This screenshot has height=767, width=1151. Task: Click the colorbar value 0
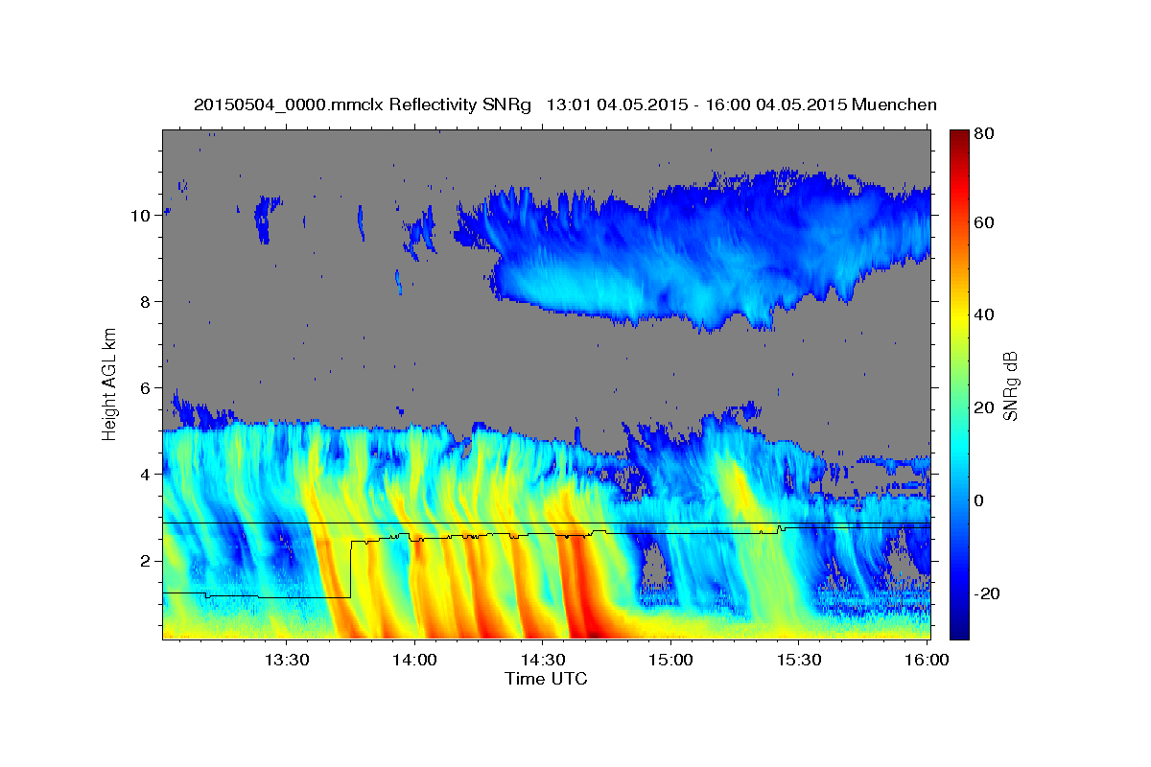pyautogui.click(x=979, y=500)
